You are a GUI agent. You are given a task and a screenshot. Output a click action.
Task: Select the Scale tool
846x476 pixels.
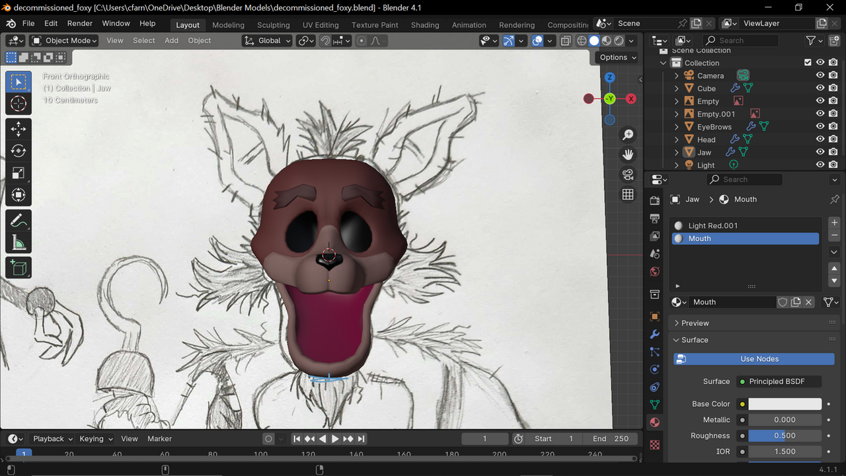pyautogui.click(x=19, y=173)
